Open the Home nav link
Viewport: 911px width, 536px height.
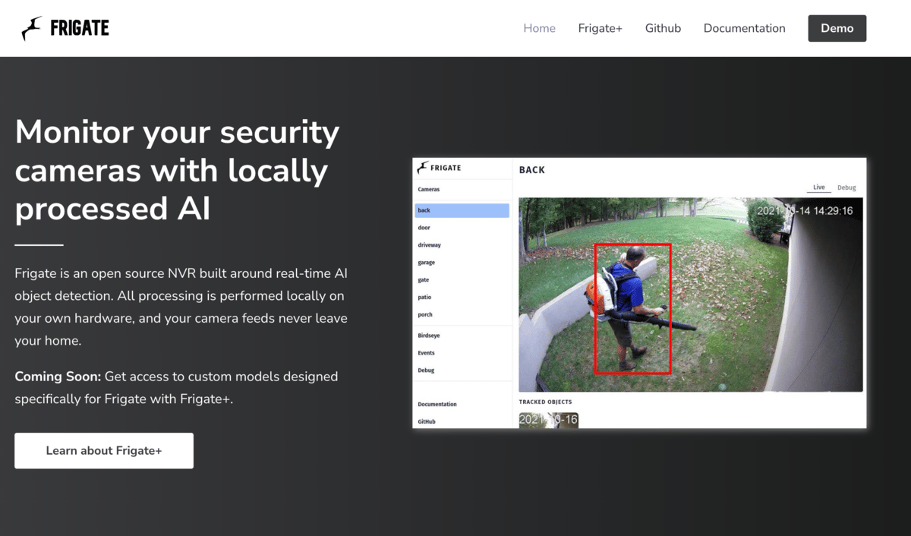tap(540, 28)
